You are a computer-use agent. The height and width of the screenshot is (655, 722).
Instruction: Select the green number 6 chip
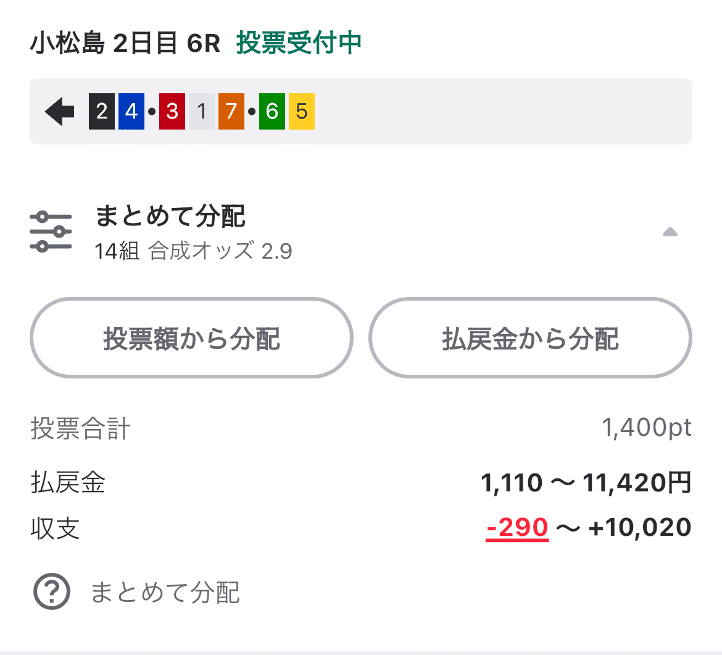coord(270,112)
